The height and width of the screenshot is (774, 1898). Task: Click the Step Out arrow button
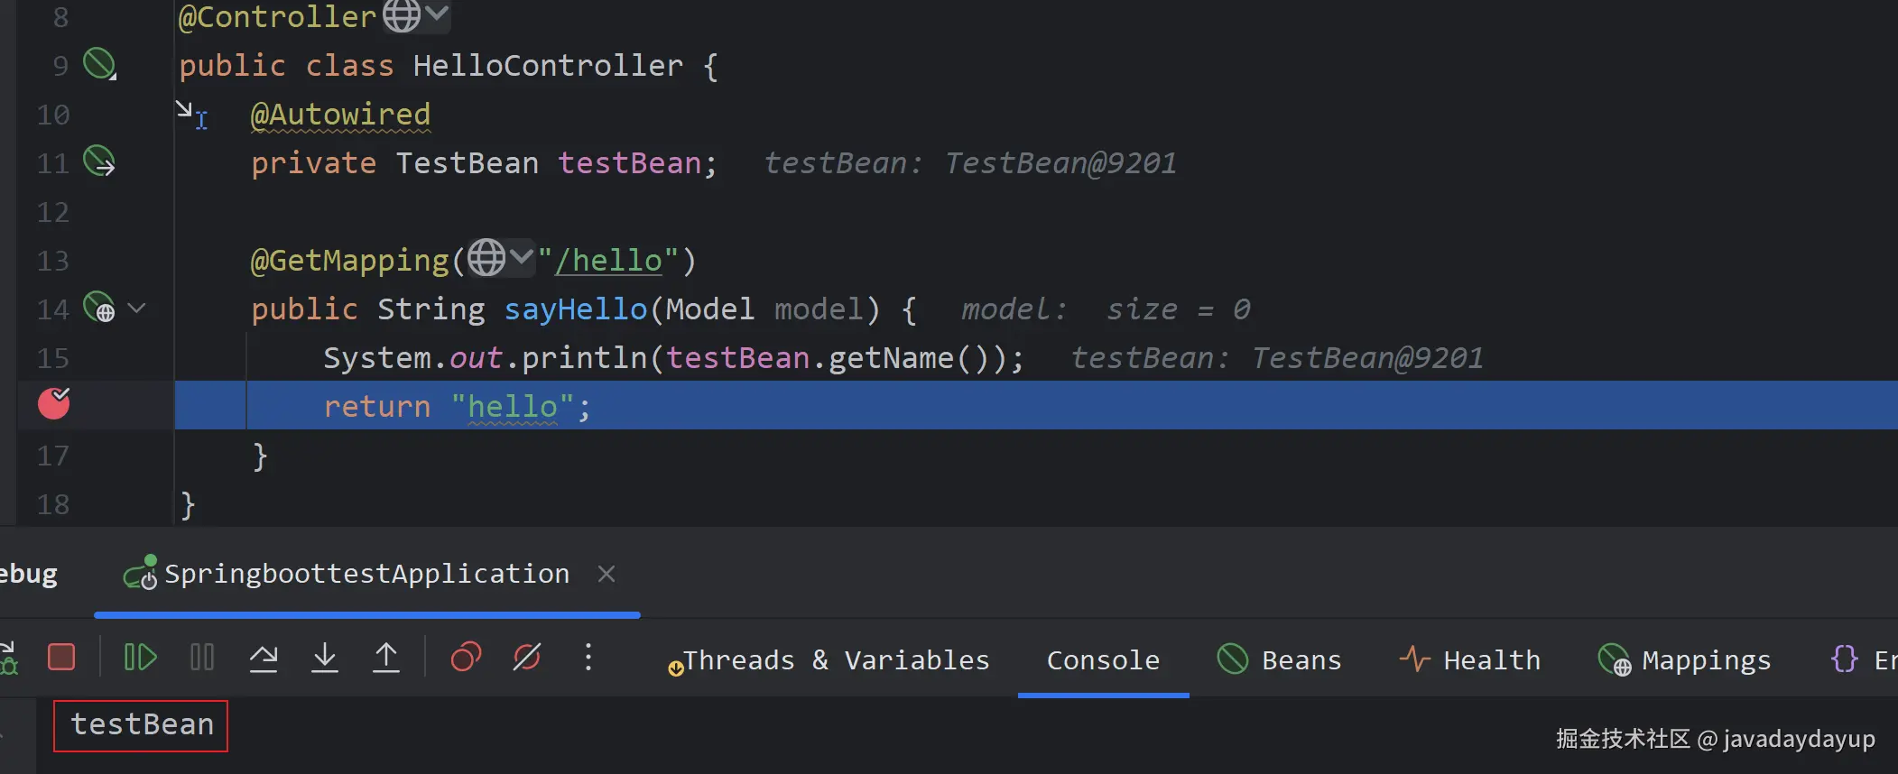tap(386, 658)
